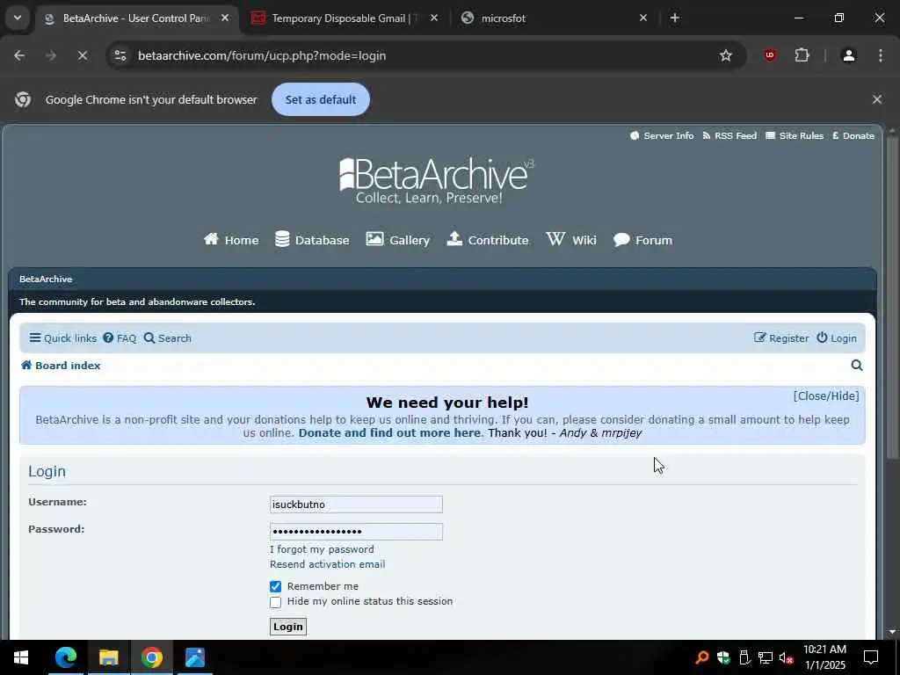This screenshot has width=900, height=675.
Task: Stop loading the page
Action: (82, 55)
